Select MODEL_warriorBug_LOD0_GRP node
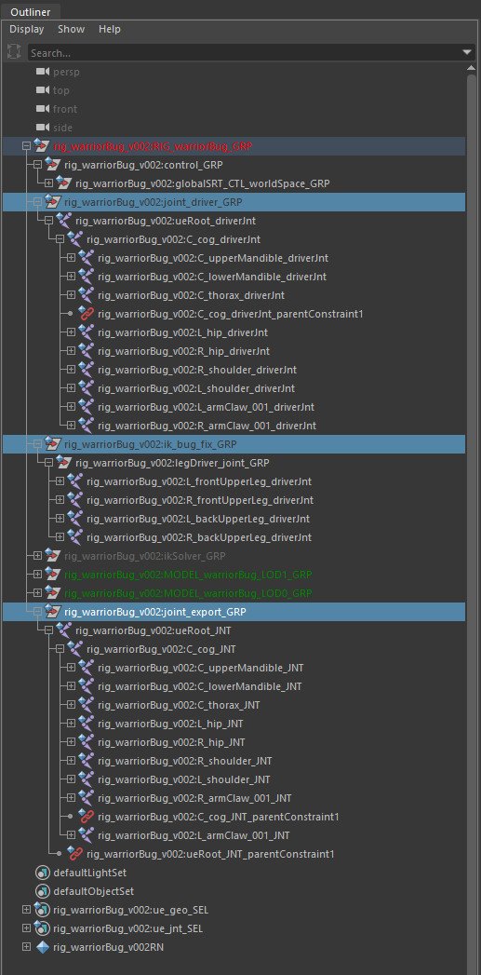Image resolution: width=481 pixels, height=975 pixels. pos(188,593)
